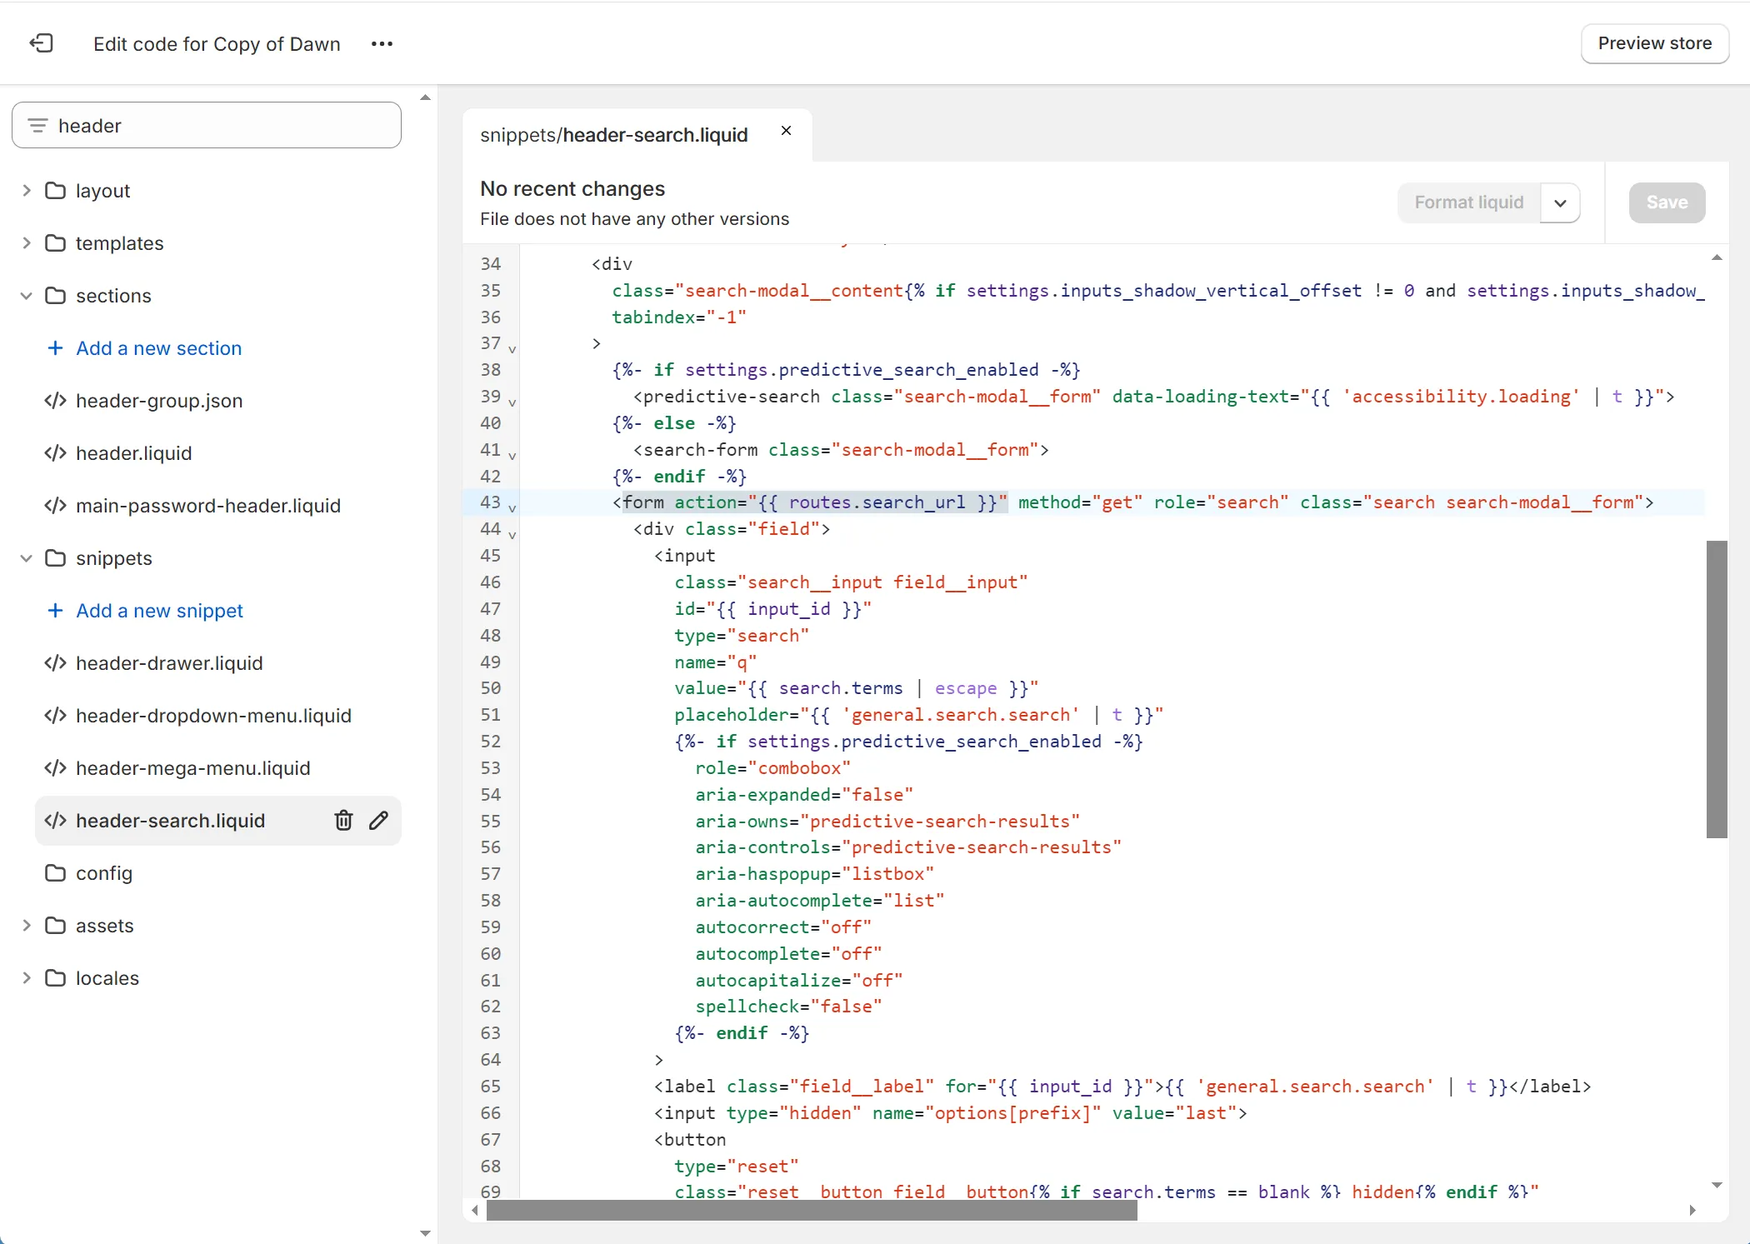Expand the layout folder
The image size is (1750, 1244).
click(27, 191)
